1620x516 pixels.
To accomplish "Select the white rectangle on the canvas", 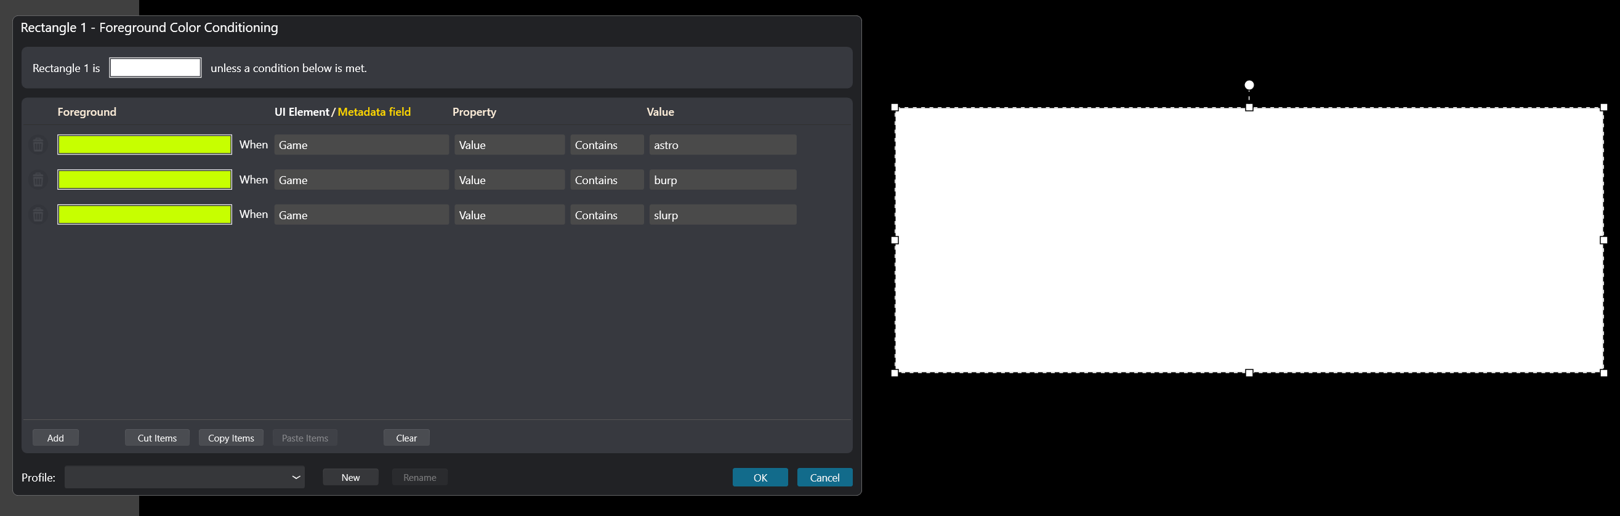I will click(1249, 240).
